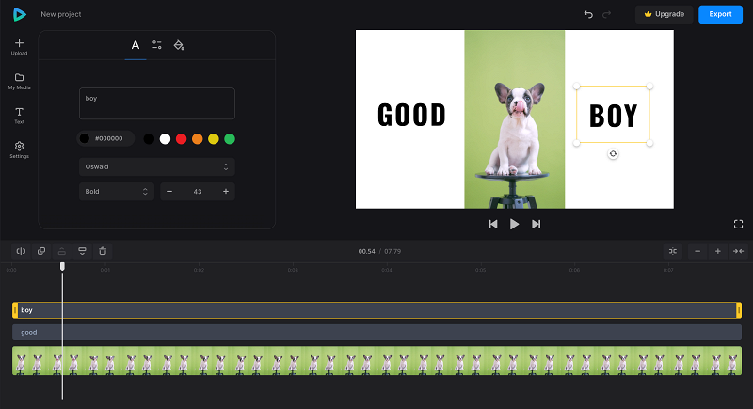Viewport: 753px width, 409px height.
Task: Pick the orange color swatch
Action: [x=198, y=139]
